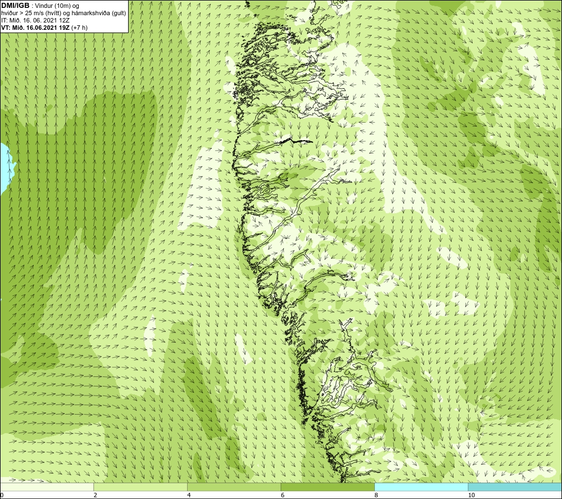Click the 2–4 m/s light green legend swatch
The image size is (562, 499).
pos(140,487)
